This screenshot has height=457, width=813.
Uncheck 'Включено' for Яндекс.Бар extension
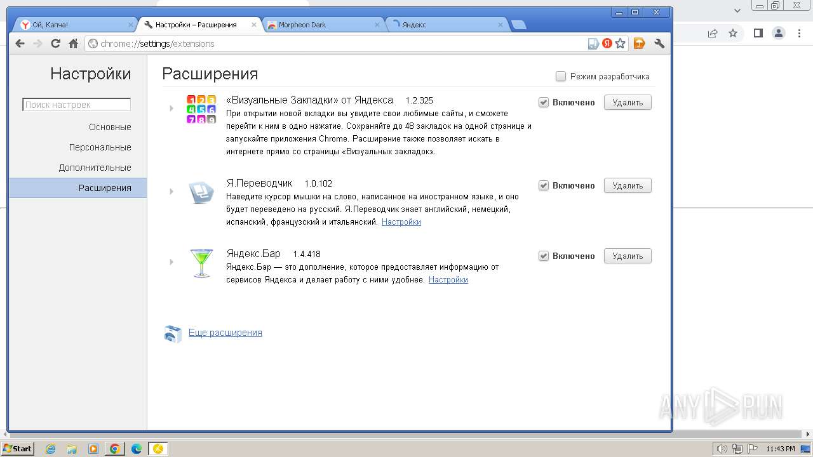click(544, 256)
